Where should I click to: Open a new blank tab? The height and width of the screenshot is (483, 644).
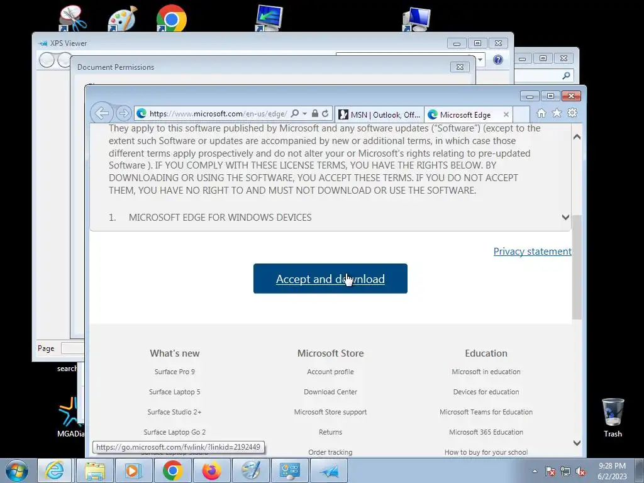click(521, 114)
